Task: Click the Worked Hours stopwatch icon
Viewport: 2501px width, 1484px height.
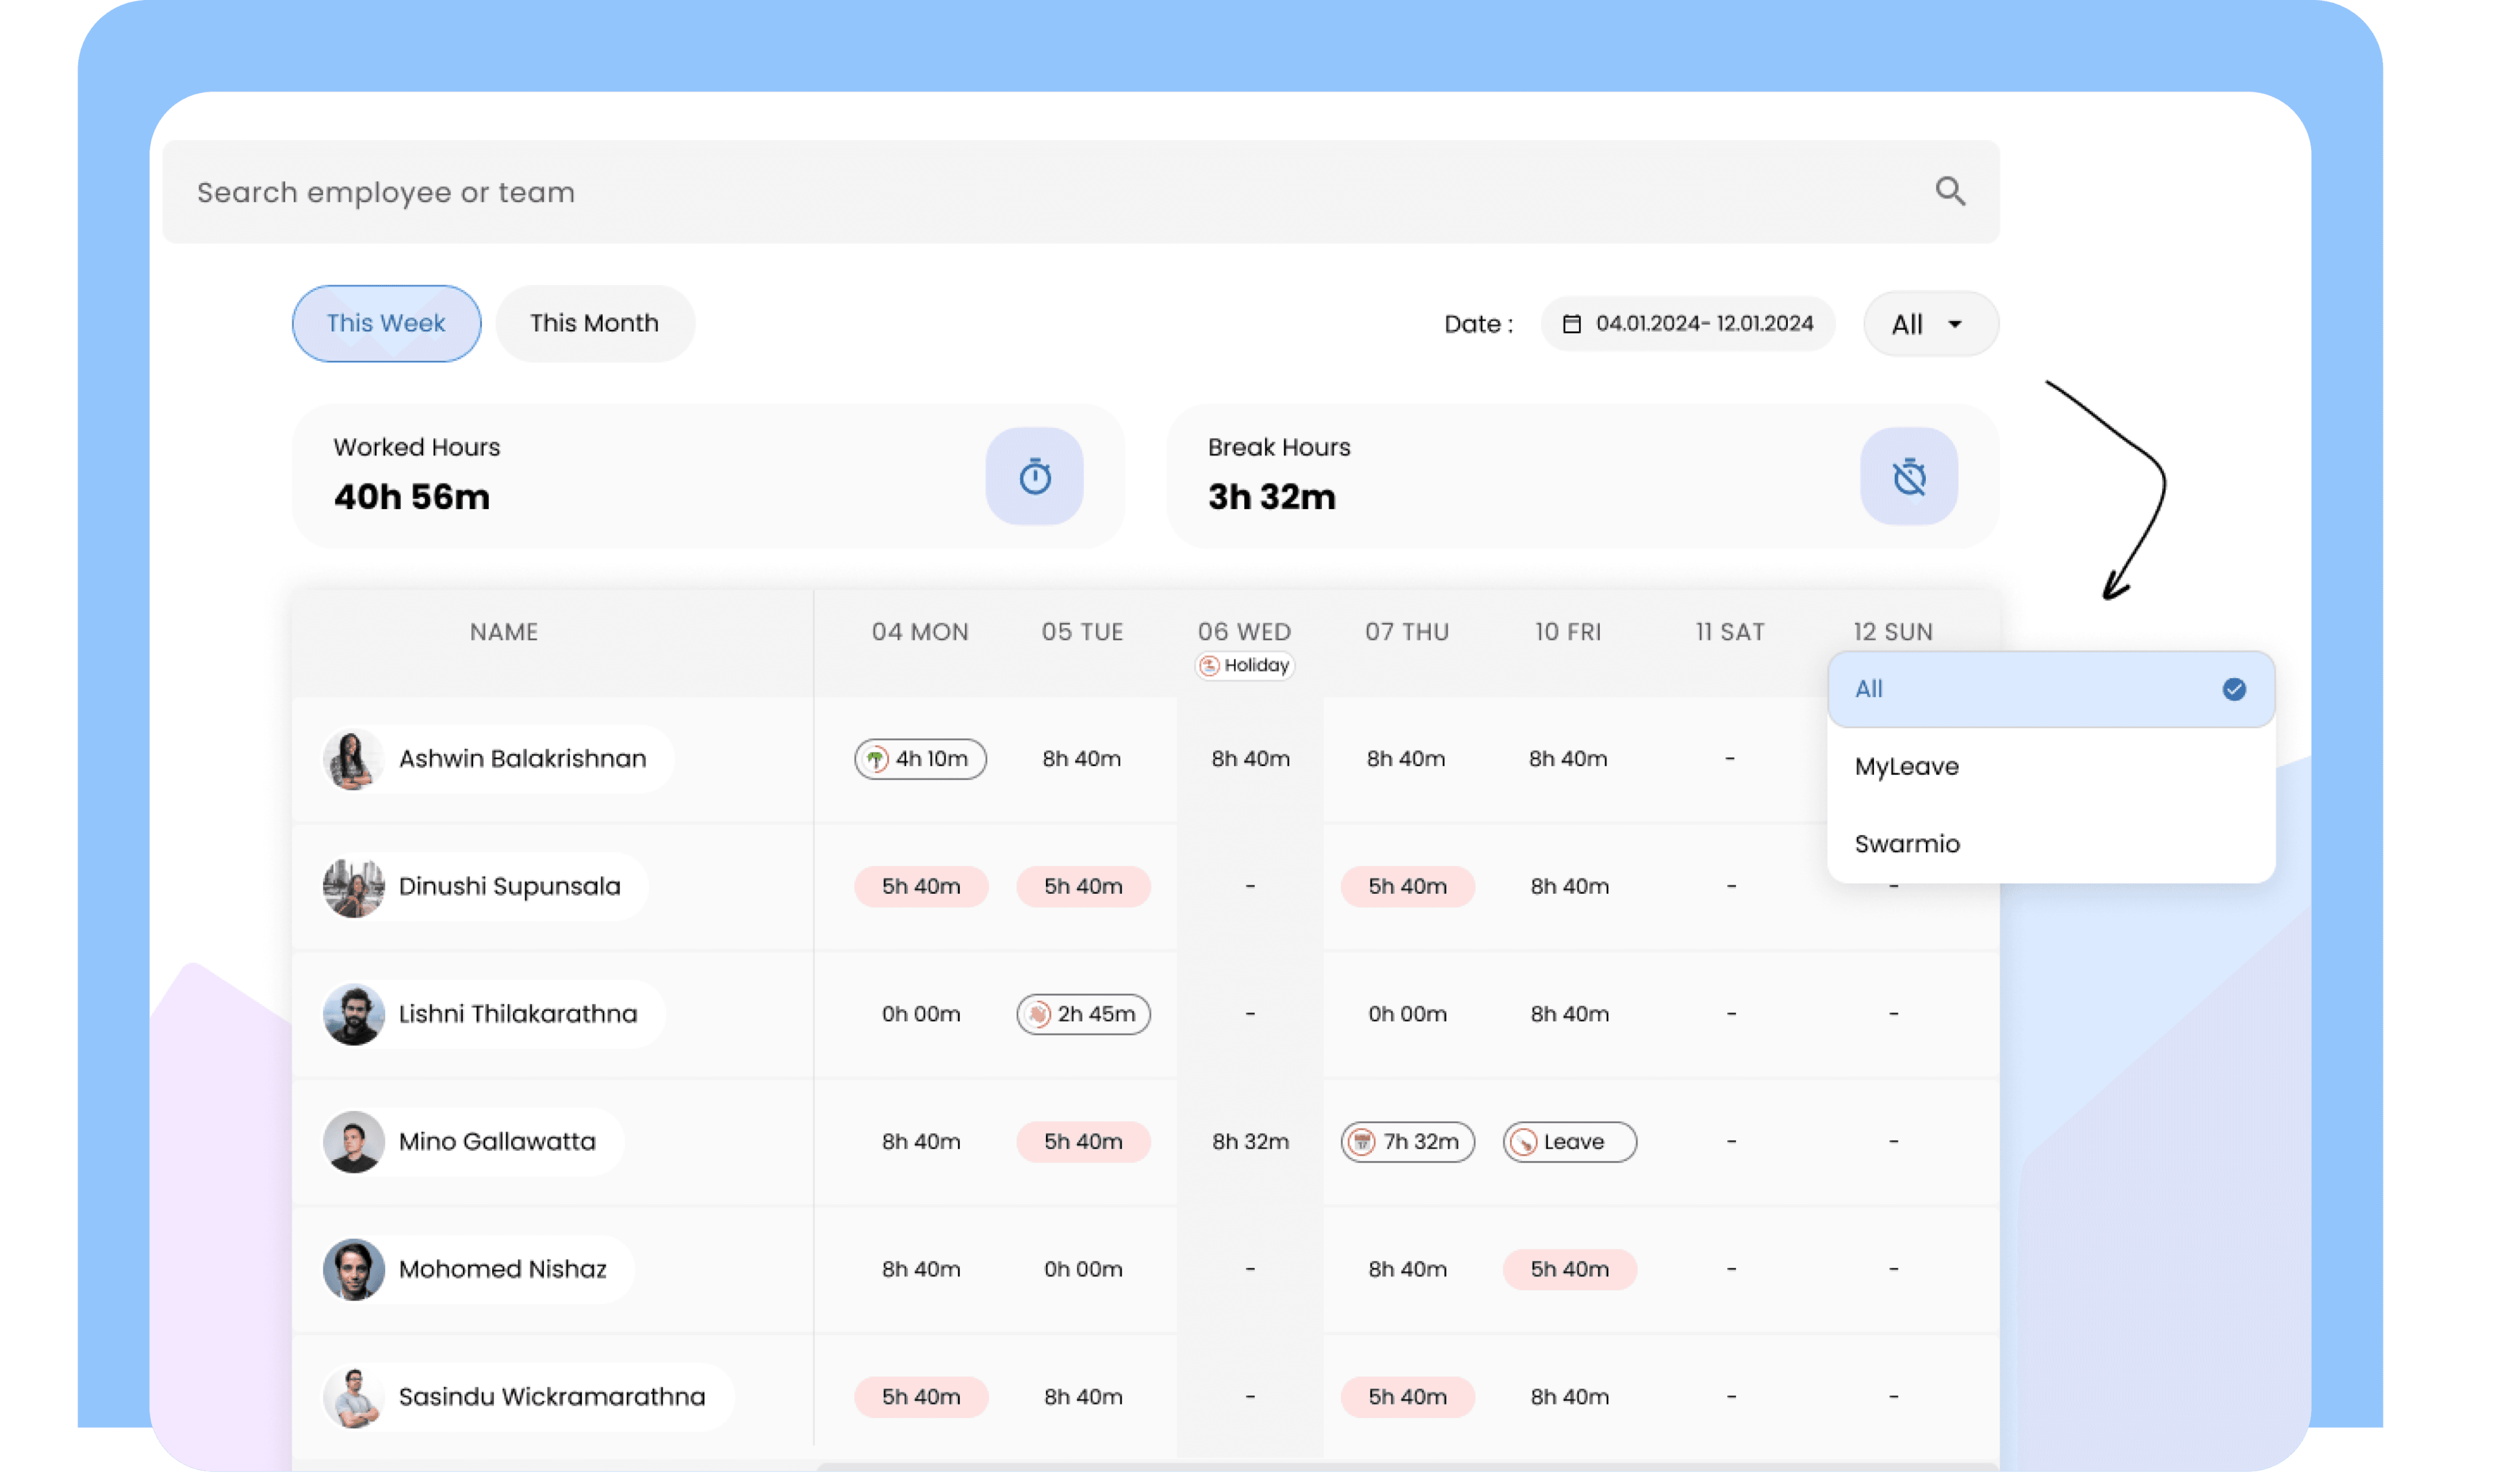Action: pos(1035,477)
